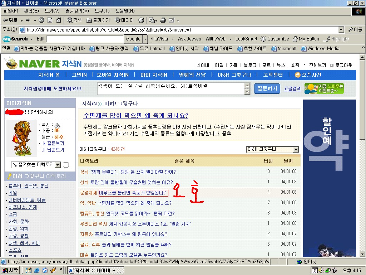Launch Internet Explorer from quick launch
This screenshot has width=366, height=275.
point(37,270)
